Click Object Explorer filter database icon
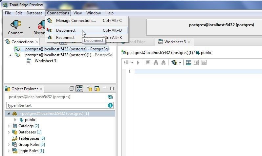Screen dimensions: 262x156 click(89, 89)
